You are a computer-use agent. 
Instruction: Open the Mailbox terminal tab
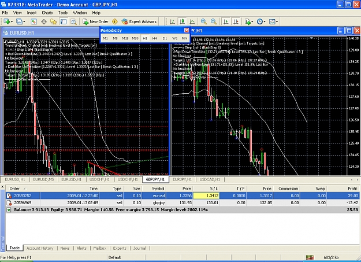click(100, 248)
